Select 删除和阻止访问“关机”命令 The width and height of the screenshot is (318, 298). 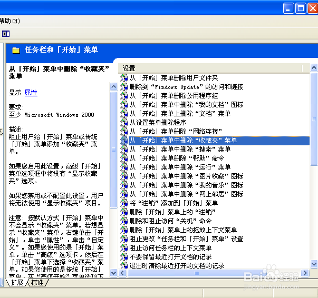170,221
